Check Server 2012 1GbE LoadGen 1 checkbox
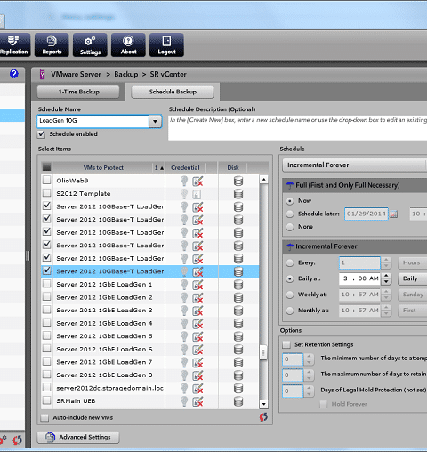This screenshot has width=427, height=452. coord(46,284)
